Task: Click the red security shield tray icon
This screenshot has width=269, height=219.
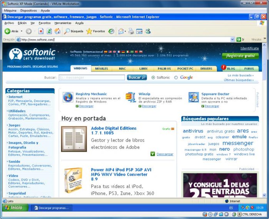Action: [252, 208]
